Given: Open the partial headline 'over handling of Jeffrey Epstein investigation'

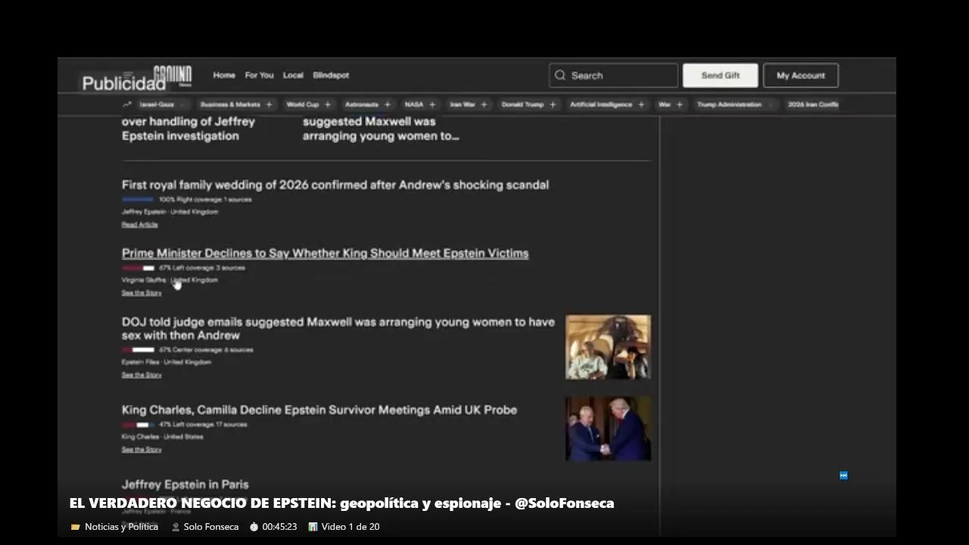Looking at the screenshot, I should click(x=189, y=129).
